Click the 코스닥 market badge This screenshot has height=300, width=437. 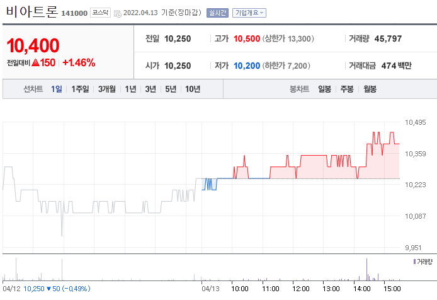click(100, 13)
